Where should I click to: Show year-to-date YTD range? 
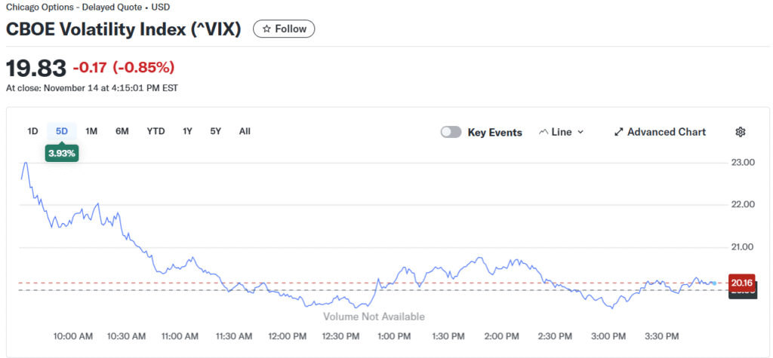(156, 131)
